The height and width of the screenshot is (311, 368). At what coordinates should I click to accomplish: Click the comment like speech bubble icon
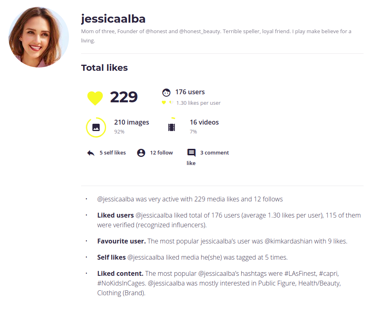(x=191, y=153)
